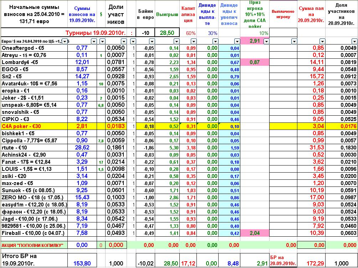Open filter dropdown for Выигрыш column

(177, 42)
